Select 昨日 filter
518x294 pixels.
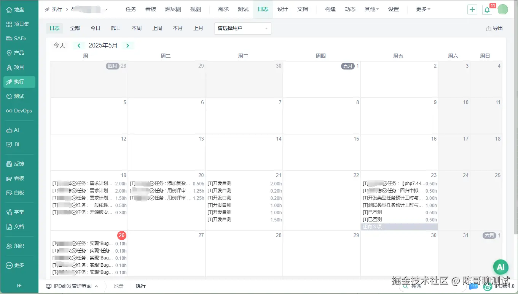point(116,28)
